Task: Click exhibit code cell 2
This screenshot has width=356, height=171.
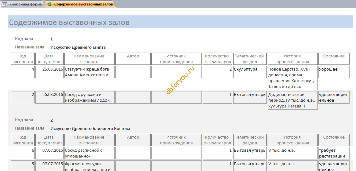Action: (23, 97)
